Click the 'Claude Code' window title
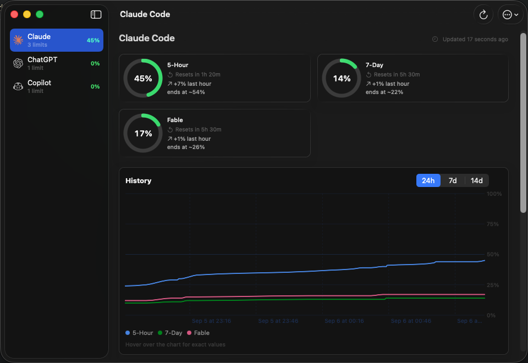 [x=145, y=14]
